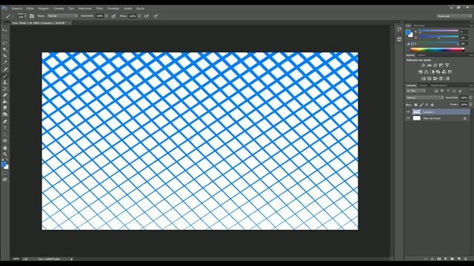The height and width of the screenshot is (266, 474).
Task: Select the Hand tool
Action: pos(5,148)
